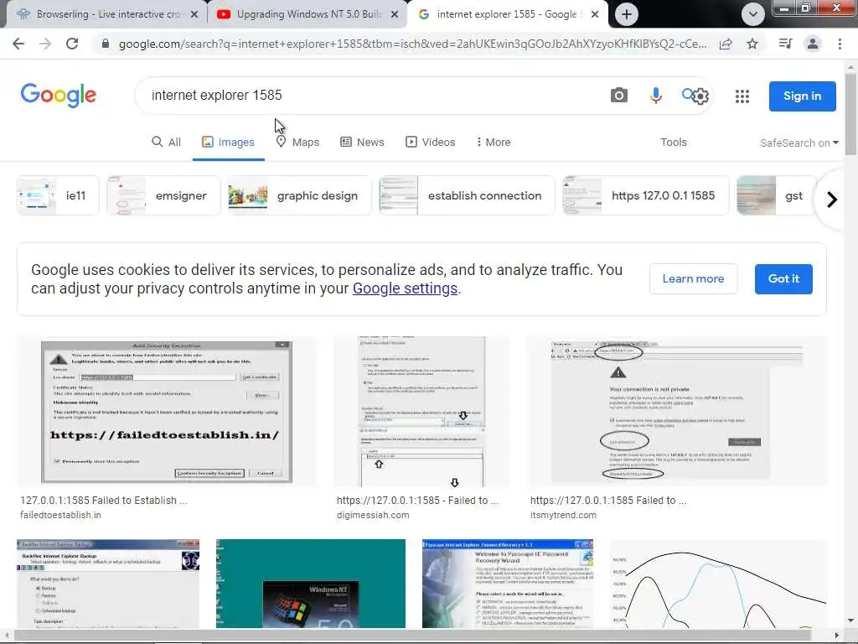
Task: Select the All search tab
Action: click(166, 143)
